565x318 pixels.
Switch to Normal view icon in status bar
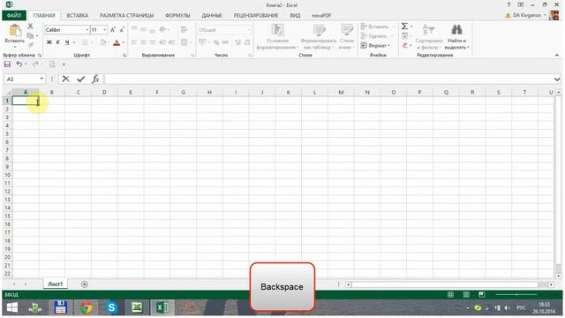pyautogui.click(x=450, y=294)
